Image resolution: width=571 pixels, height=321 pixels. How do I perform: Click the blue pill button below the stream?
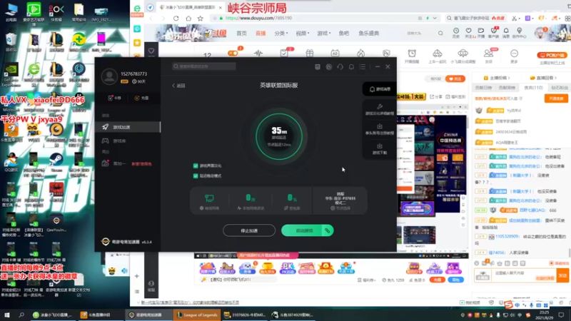click(456, 280)
